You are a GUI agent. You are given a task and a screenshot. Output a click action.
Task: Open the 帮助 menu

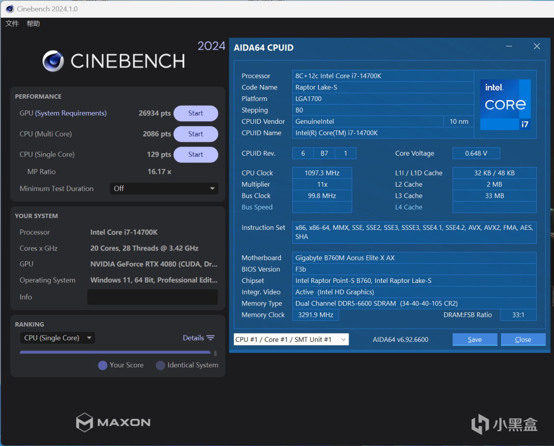[x=33, y=24]
